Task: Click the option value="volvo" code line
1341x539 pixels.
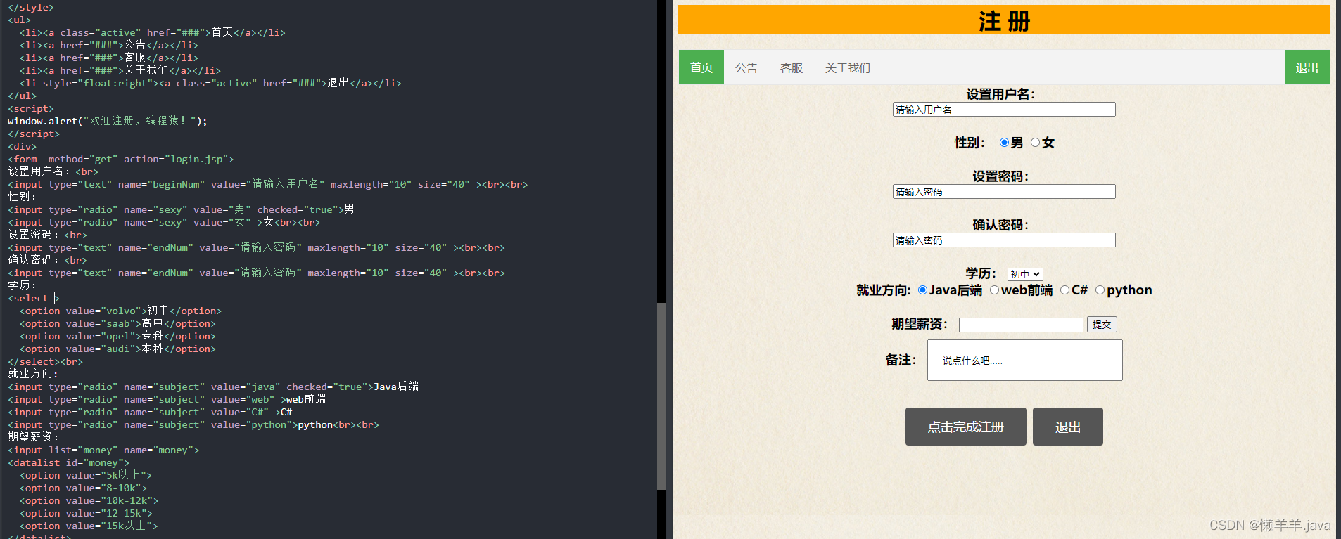Action: click(x=120, y=311)
